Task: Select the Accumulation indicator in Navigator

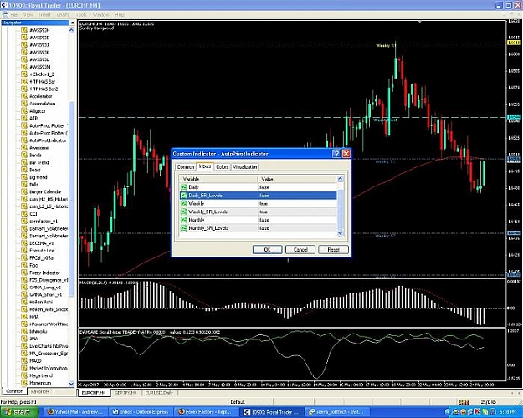Action: tap(43, 104)
